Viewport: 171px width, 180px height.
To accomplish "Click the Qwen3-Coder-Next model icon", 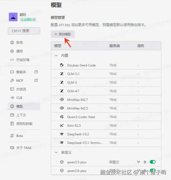I will [x=62, y=117].
